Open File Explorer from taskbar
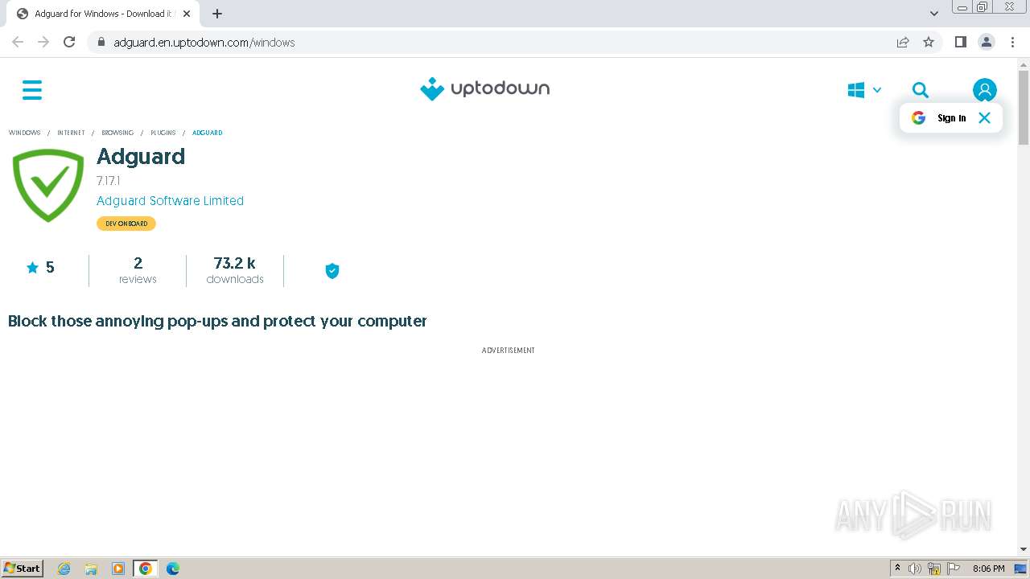The width and height of the screenshot is (1030, 579). (91, 569)
